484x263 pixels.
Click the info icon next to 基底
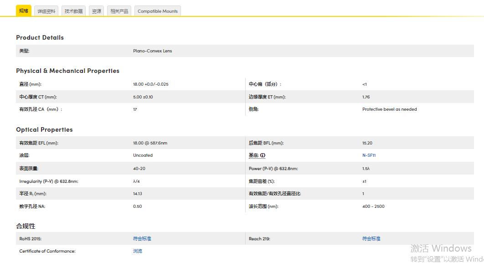[263, 155]
